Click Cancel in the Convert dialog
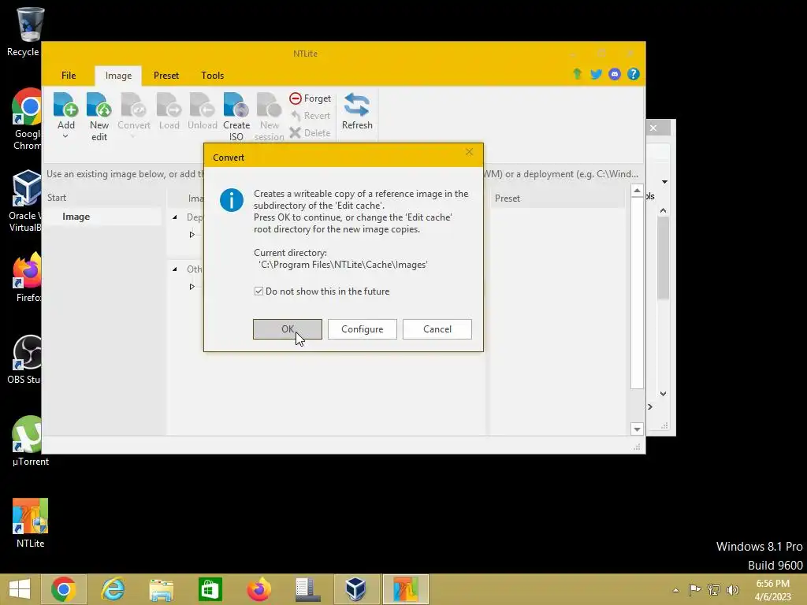The height and width of the screenshot is (605, 807). [x=437, y=329]
